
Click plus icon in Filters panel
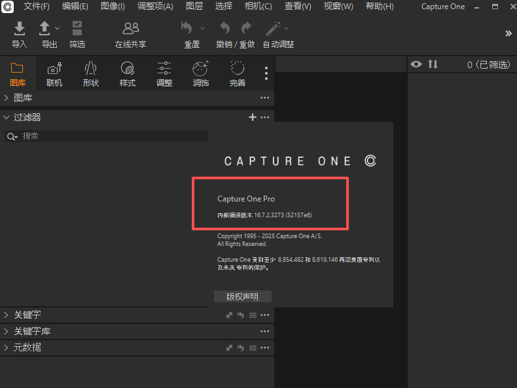pos(252,117)
